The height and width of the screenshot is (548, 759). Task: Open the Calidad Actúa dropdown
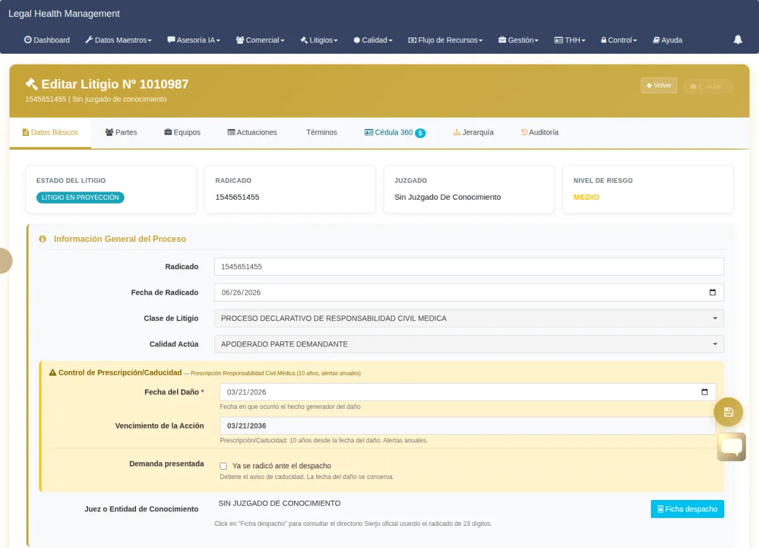[x=469, y=344]
